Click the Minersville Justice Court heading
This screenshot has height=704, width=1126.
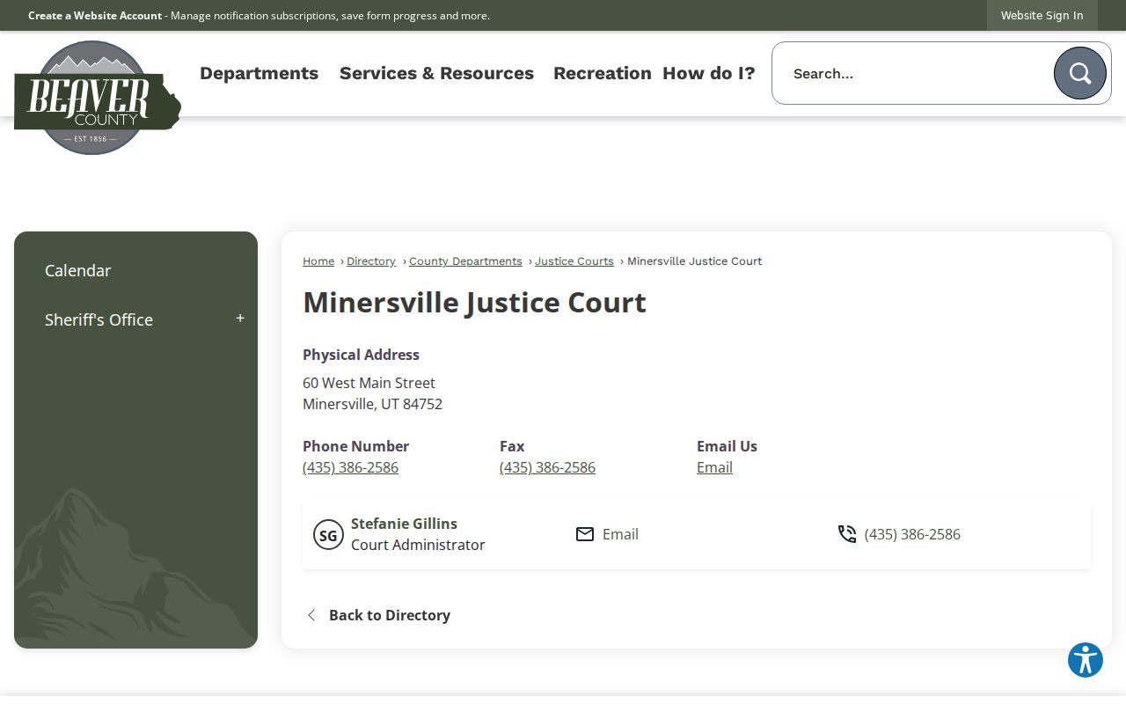[474, 302]
